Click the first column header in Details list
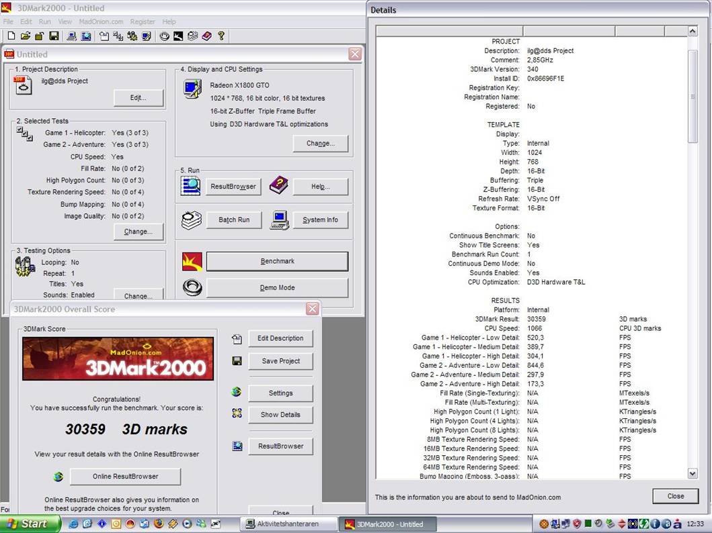712x533 pixels. coord(450,31)
